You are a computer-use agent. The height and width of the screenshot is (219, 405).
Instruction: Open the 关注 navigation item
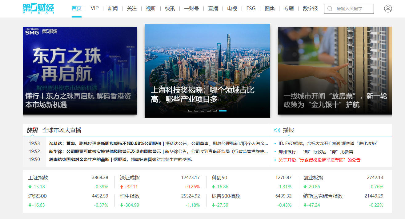(x=132, y=9)
